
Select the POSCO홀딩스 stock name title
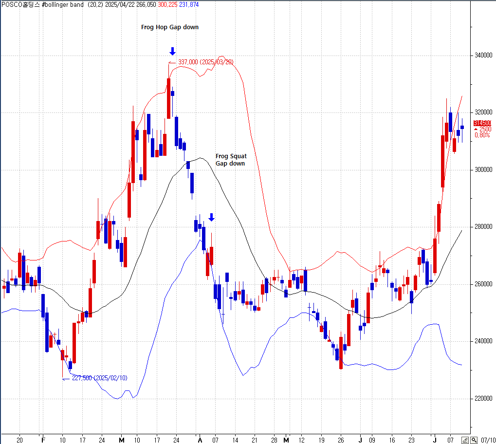pos(20,4)
